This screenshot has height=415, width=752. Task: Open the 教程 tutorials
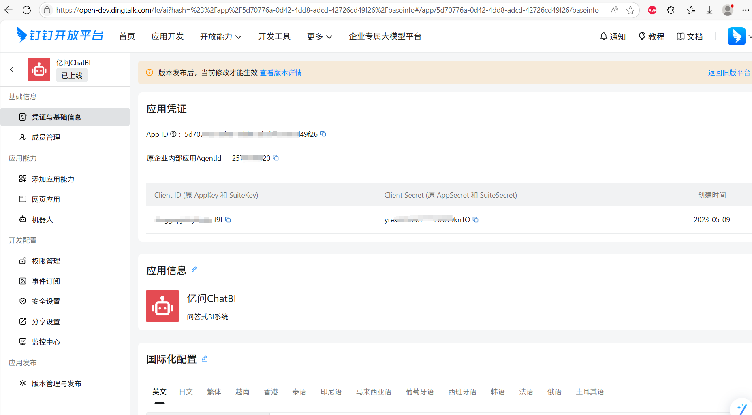(x=651, y=36)
